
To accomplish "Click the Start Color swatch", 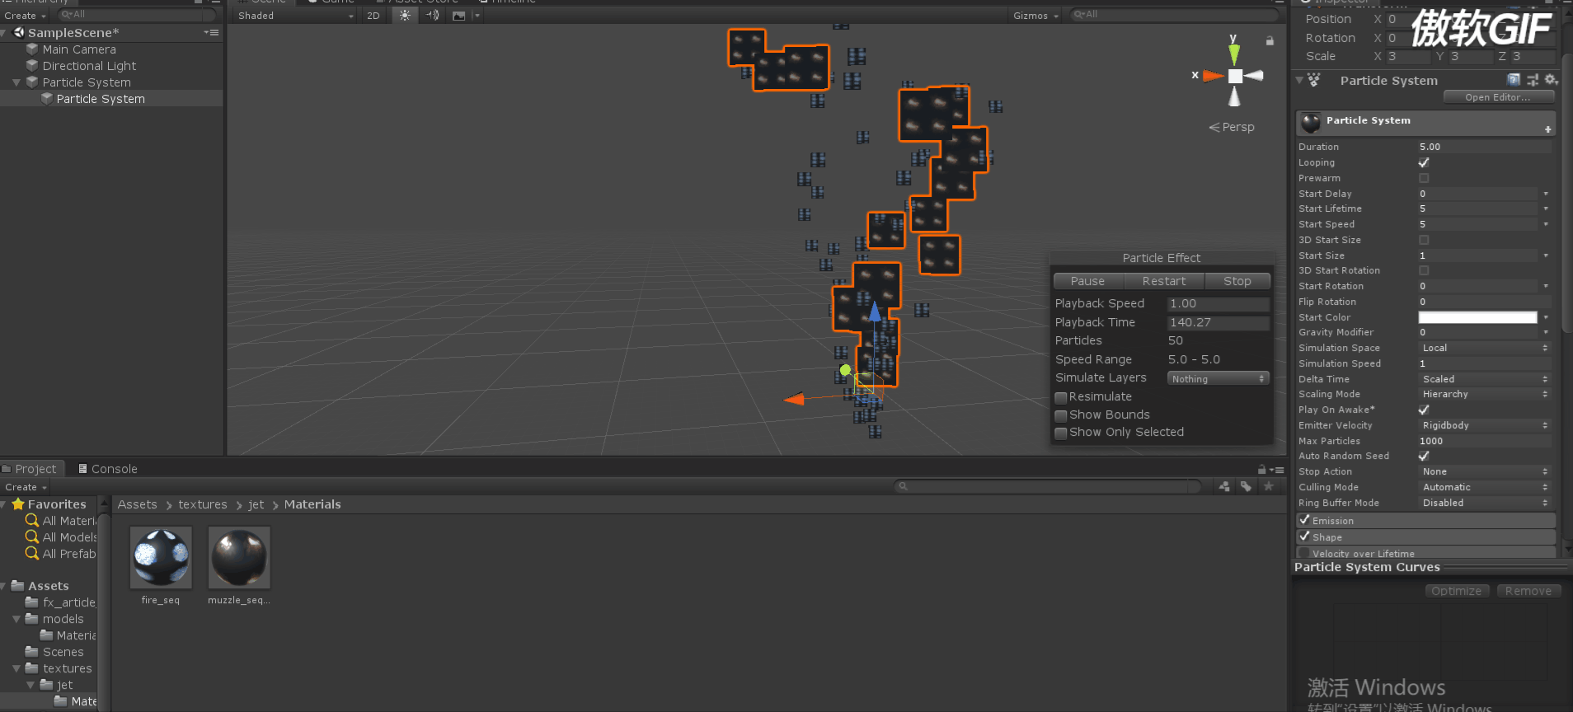I will point(1477,317).
